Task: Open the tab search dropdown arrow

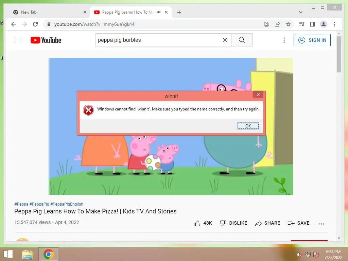Action: 301,12
